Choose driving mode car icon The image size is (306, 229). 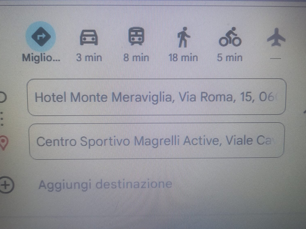tap(89, 37)
